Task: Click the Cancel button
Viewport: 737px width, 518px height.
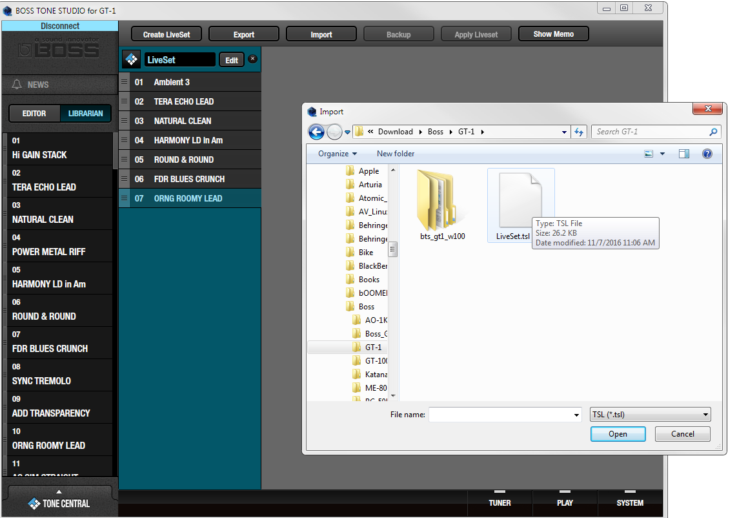Action: [x=683, y=434]
